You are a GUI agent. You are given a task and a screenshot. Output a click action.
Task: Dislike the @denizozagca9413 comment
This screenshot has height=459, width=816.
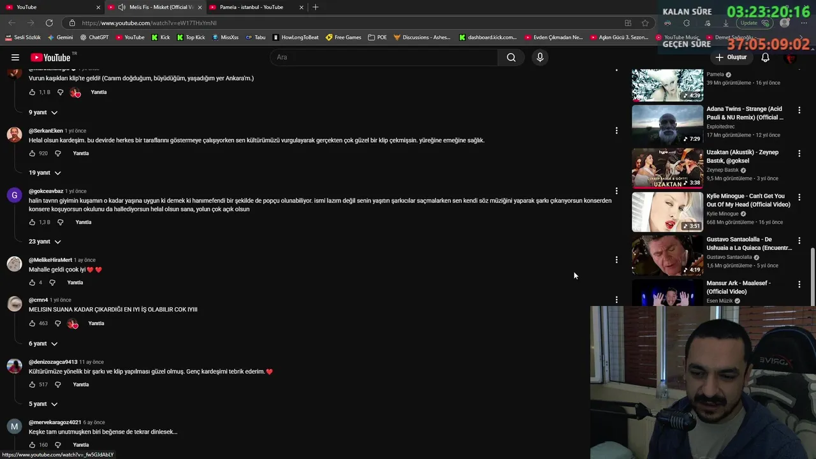57,385
